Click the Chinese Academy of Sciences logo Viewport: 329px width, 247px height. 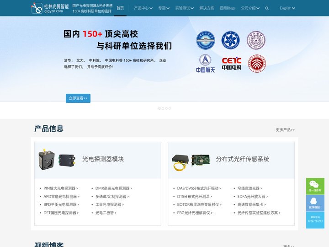[230, 40]
